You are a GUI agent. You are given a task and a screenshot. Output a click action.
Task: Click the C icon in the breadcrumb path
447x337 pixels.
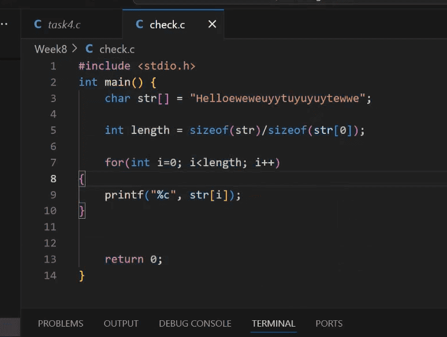(x=89, y=49)
